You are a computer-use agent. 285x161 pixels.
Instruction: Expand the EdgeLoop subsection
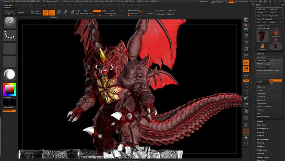261,87
